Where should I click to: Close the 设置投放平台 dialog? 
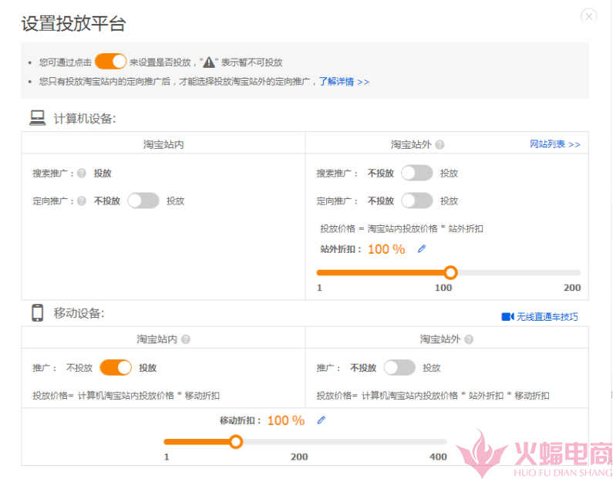588,16
